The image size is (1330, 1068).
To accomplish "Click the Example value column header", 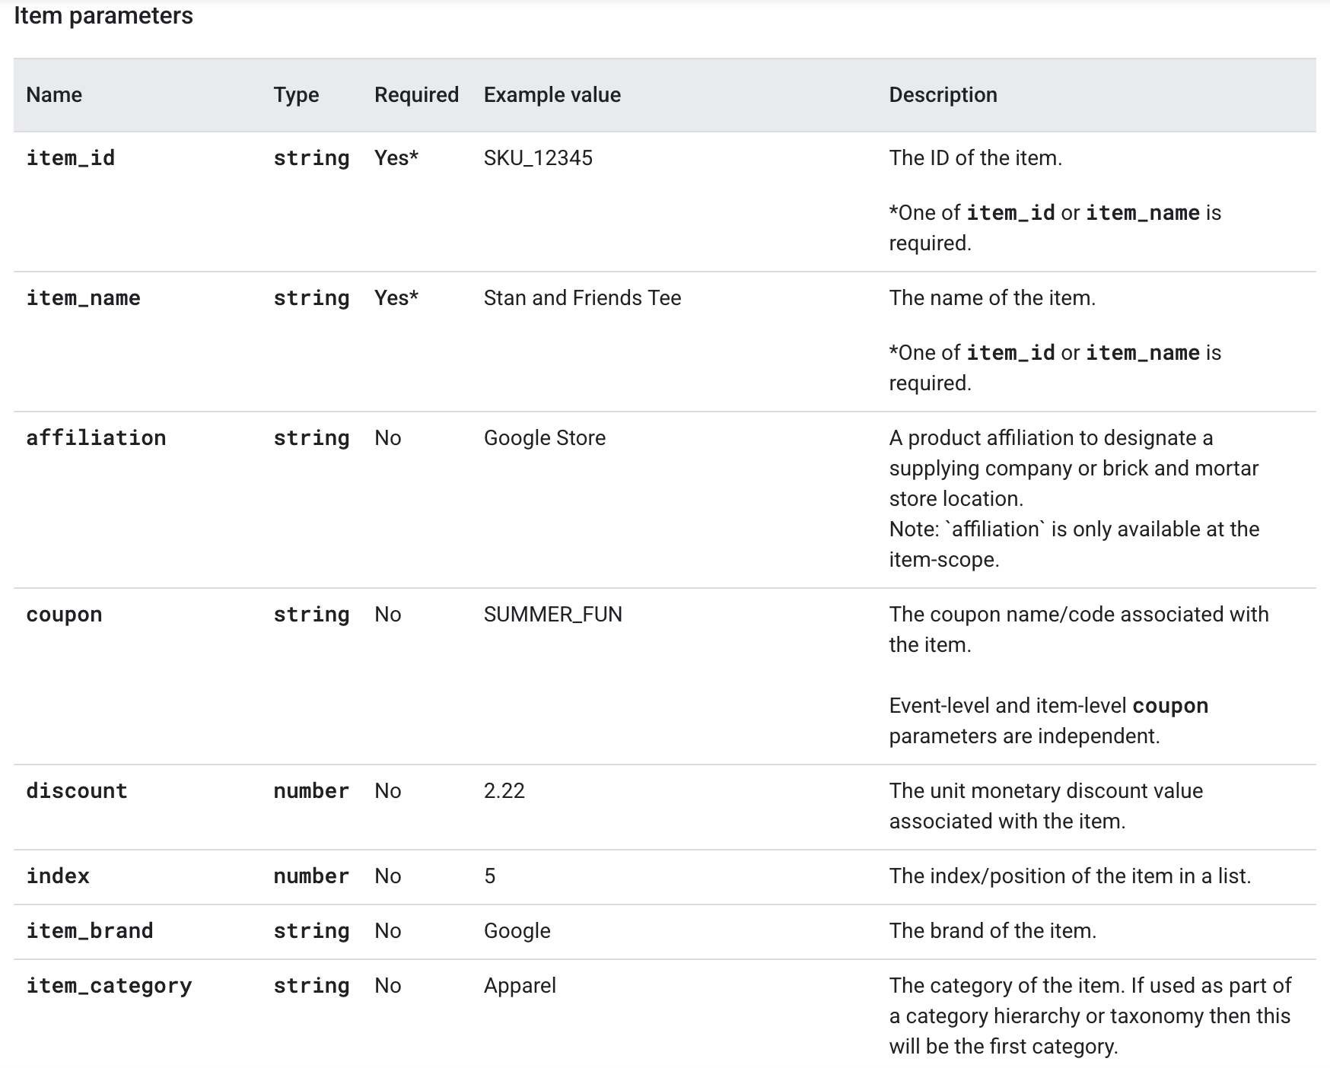I will (552, 94).
